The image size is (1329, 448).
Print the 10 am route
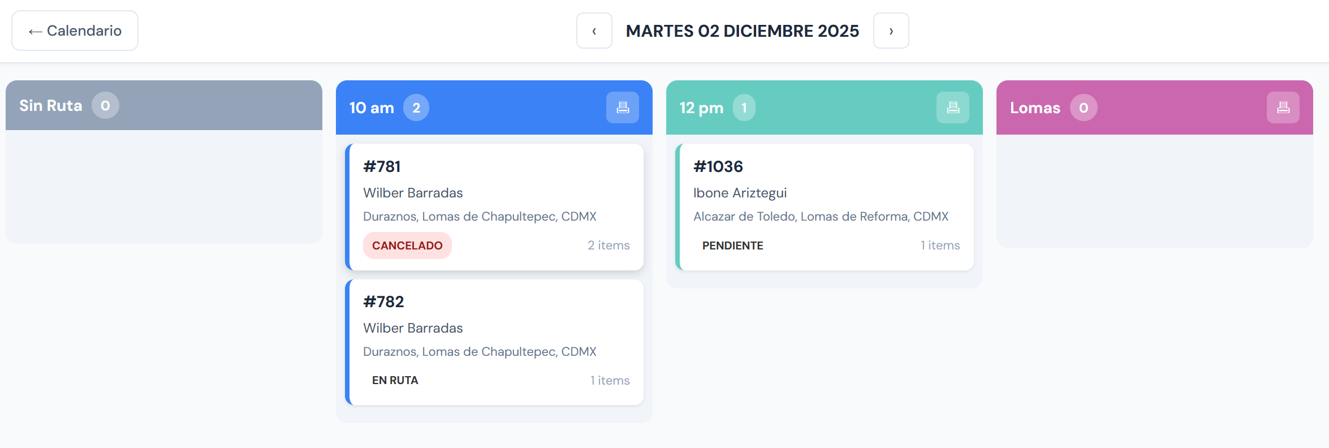pyautogui.click(x=622, y=107)
